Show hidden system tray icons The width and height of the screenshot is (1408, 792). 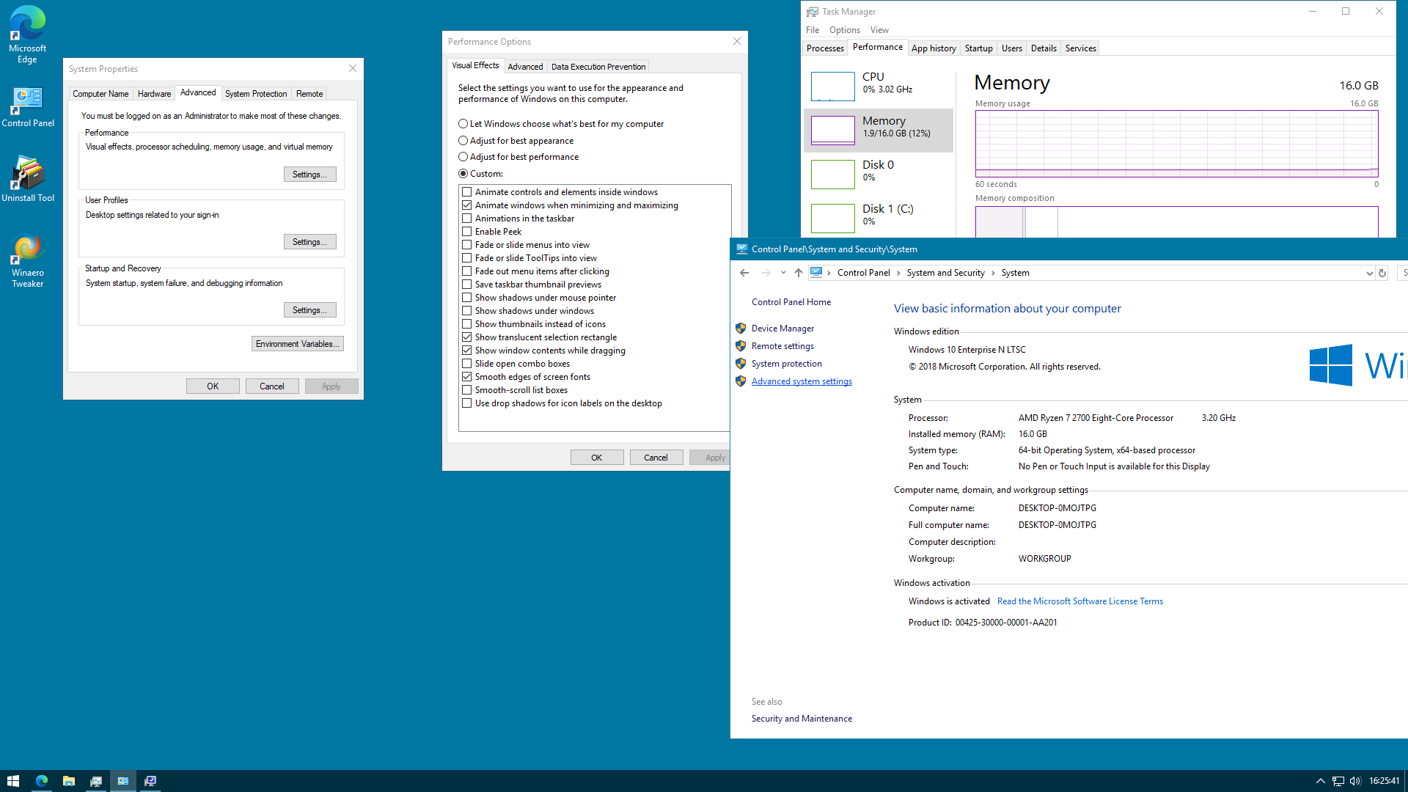click(1320, 781)
